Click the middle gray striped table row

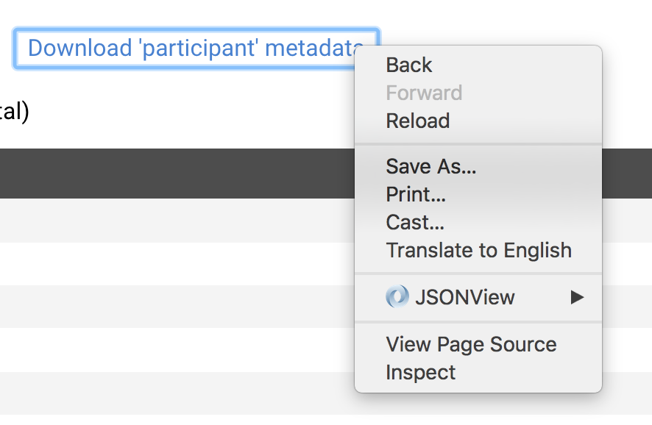[177, 307]
